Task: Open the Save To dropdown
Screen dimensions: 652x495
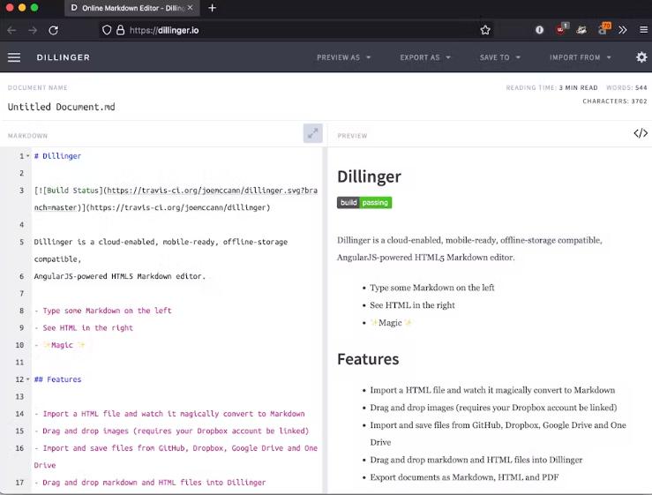Action: [x=500, y=57]
